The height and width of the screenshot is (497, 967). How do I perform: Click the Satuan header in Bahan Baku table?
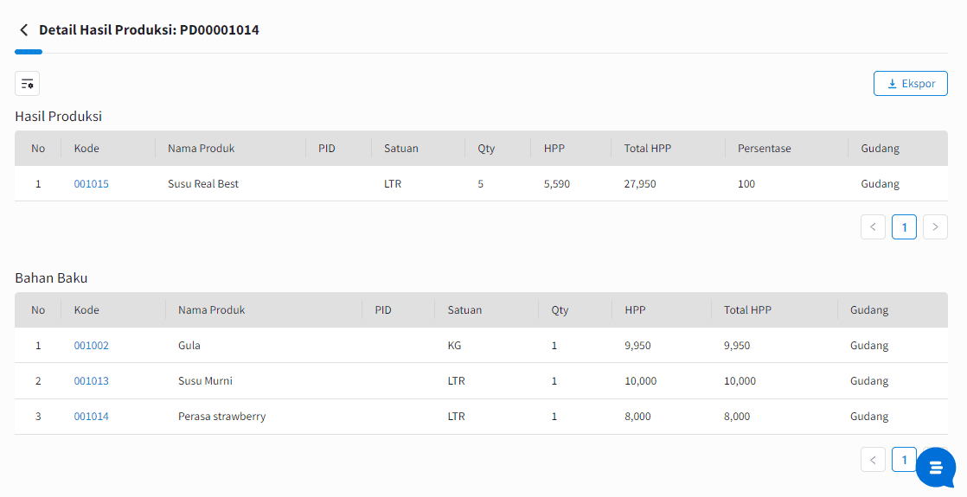464,310
